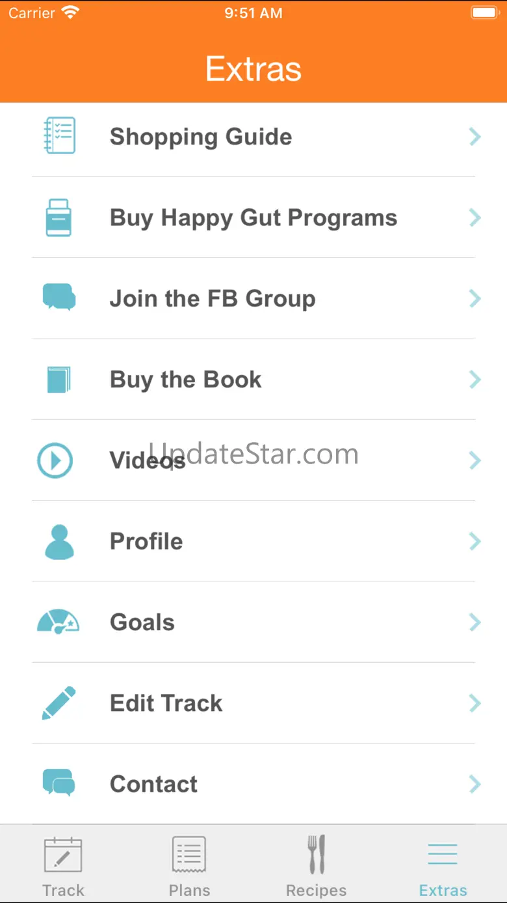Image resolution: width=507 pixels, height=903 pixels.
Task: Expand the Goals row chevron
Action: 475,622
